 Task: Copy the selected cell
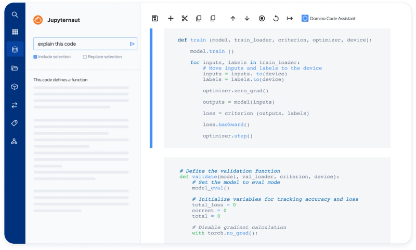(199, 18)
